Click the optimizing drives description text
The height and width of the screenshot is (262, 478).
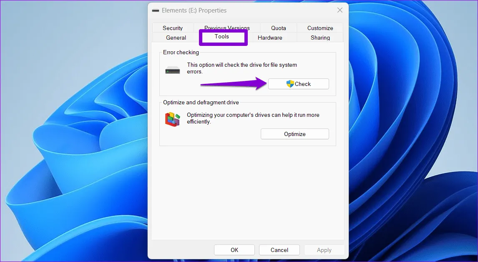coord(253,118)
